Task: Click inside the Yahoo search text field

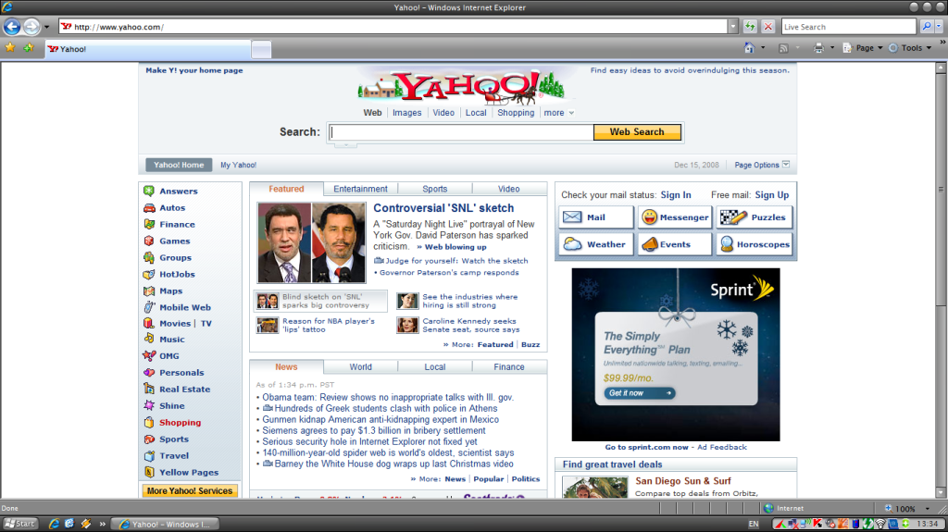Action: tap(461, 131)
